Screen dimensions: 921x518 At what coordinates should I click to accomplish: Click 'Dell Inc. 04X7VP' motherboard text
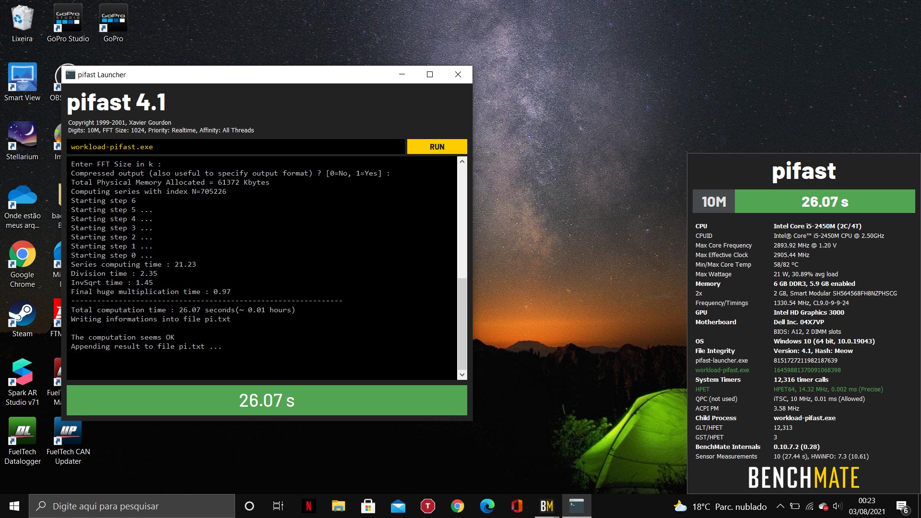point(799,322)
